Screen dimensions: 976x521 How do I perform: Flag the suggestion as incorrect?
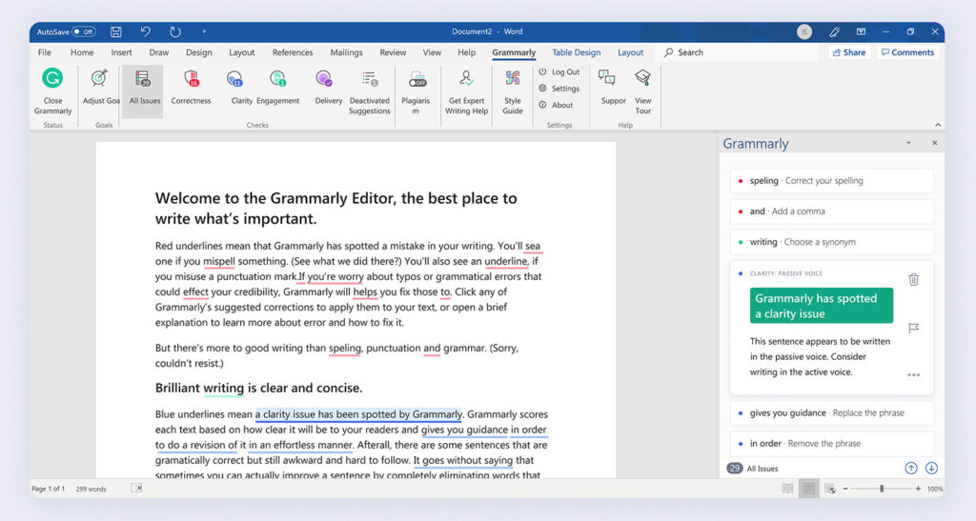pyautogui.click(x=913, y=328)
